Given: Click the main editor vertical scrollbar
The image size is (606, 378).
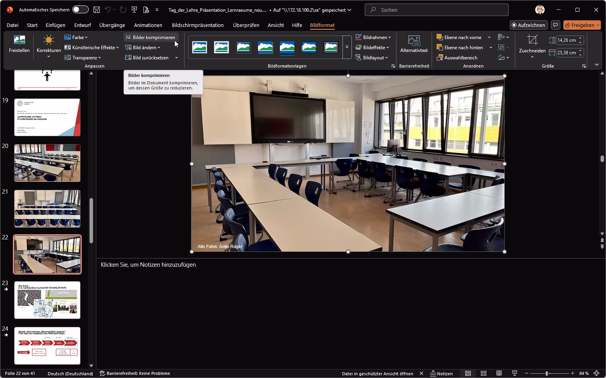Looking at the screenshot, I should click(x=602, y=159).
